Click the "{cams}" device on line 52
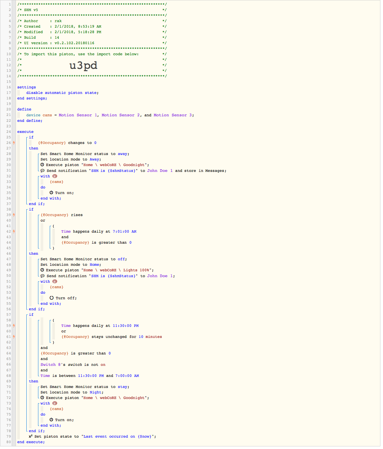This screenshot has height=449, width=383. [x=57, y=287]
